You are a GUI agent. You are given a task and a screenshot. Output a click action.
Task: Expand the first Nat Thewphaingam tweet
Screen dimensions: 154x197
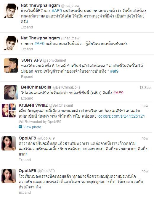coord(27,27)
